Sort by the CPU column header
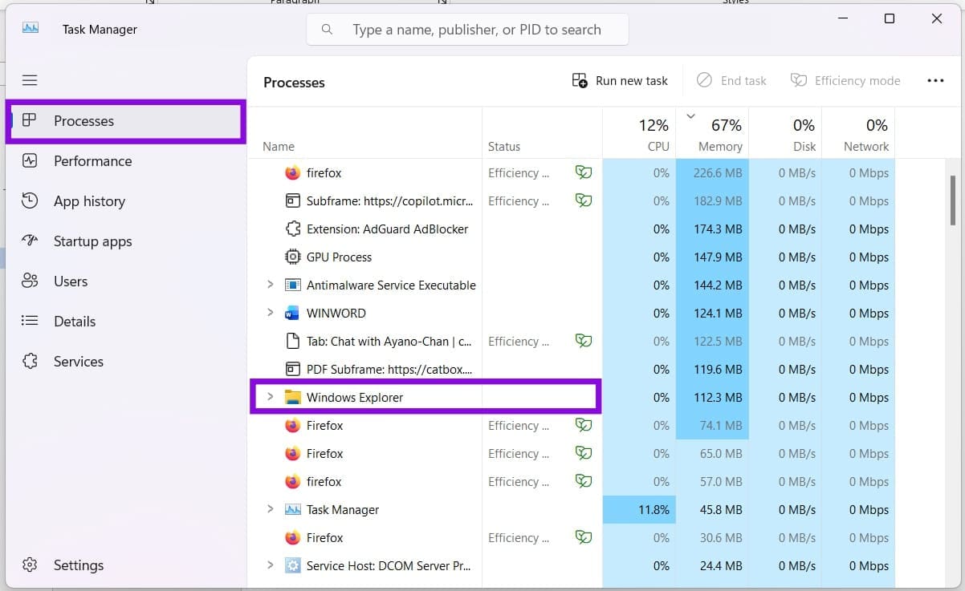 tap(639, 133)
